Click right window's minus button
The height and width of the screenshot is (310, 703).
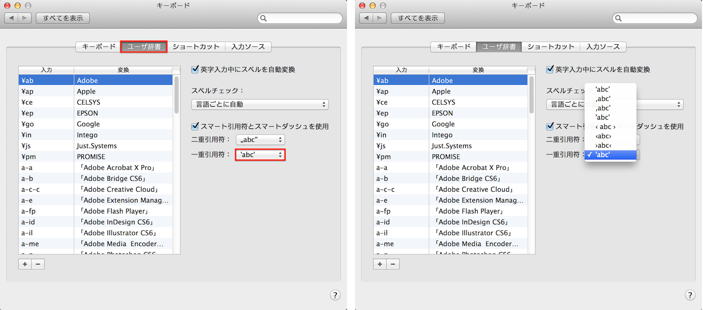pos(393,264)
